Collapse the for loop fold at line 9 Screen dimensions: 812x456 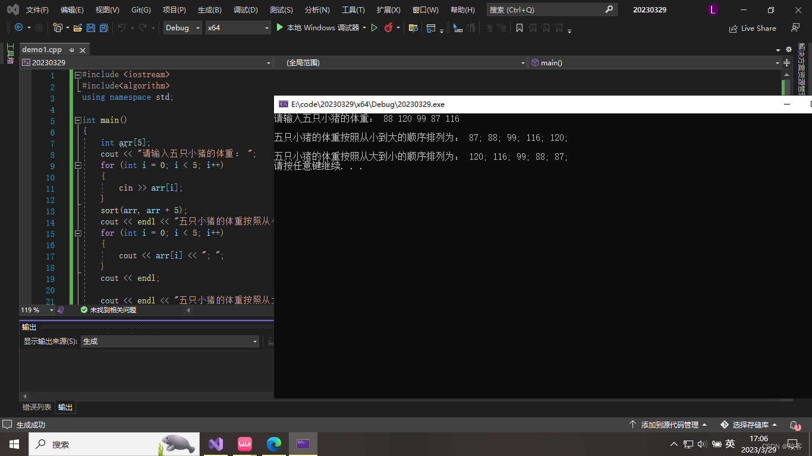point(78,165)
